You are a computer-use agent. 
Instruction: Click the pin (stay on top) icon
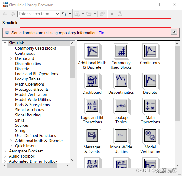[112, 14]
